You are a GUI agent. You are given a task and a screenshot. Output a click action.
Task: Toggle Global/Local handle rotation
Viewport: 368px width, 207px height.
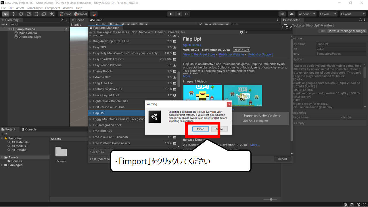[x=80, y=14]
